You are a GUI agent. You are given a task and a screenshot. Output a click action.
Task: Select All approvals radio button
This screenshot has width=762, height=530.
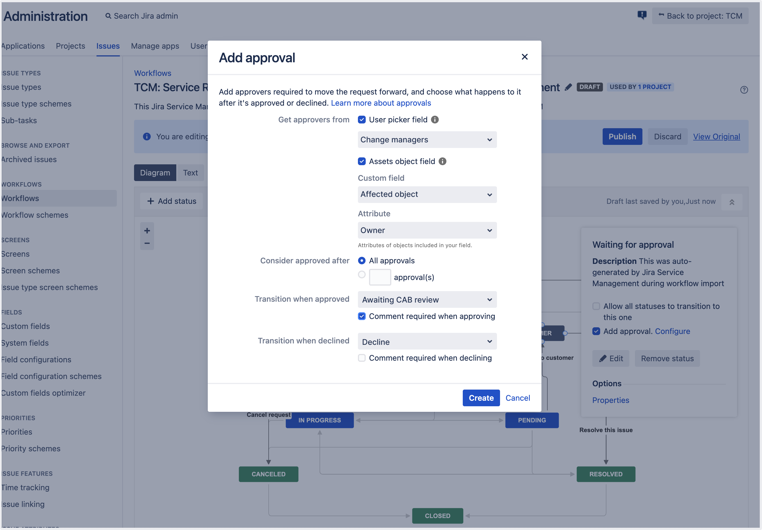[x=362, y=261]
